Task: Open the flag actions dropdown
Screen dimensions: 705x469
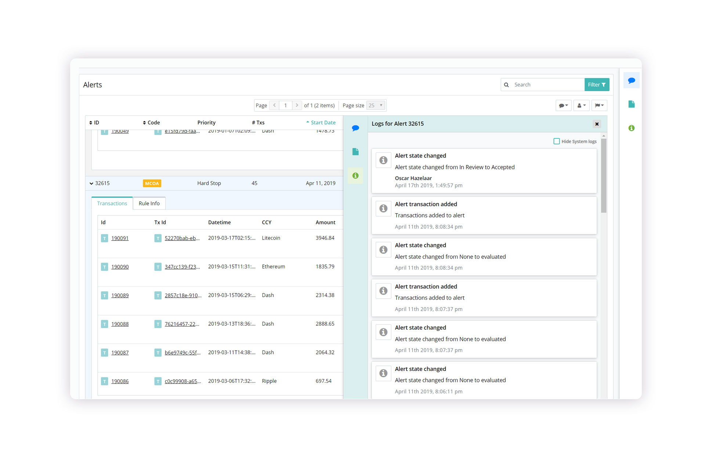Action: pyautogui.click(x=599, y=106)
